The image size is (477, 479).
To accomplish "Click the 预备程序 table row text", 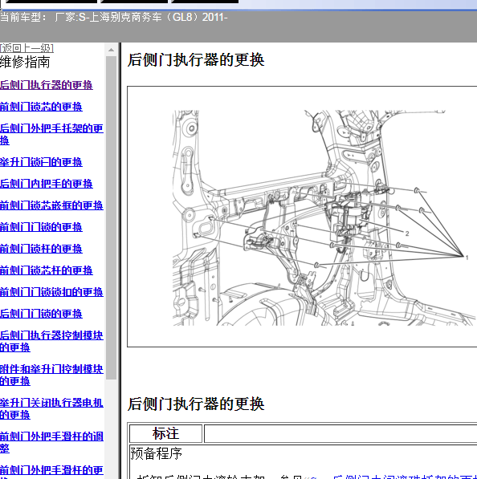I will [x=156, y=453].
